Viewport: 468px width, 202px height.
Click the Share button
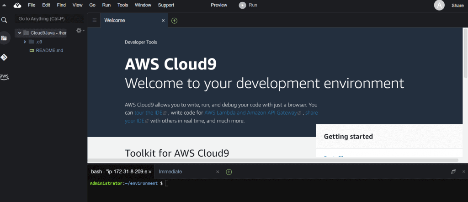click(x=457, y=5)
